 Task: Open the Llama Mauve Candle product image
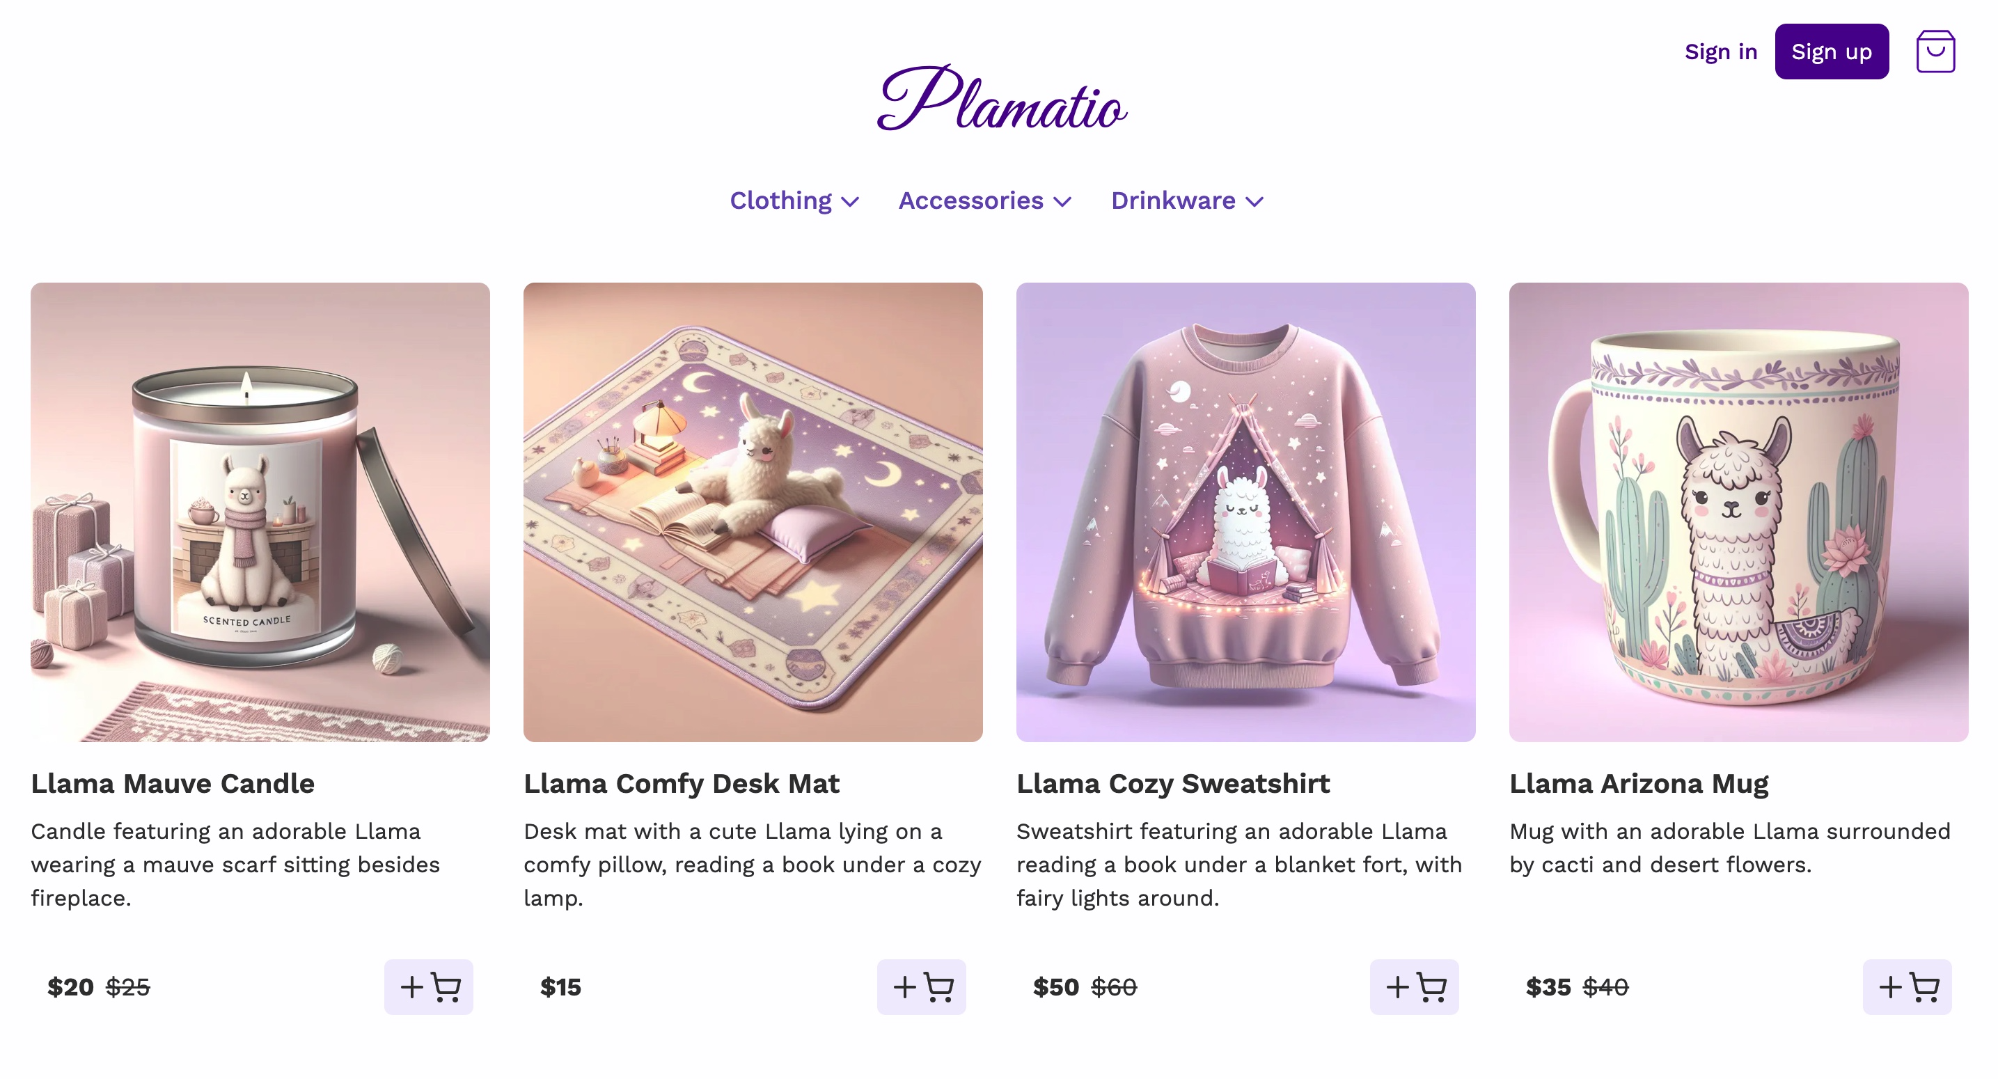coord(260,512)
